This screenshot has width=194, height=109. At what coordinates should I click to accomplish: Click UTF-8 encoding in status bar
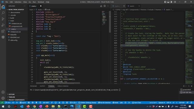point(169,103)
